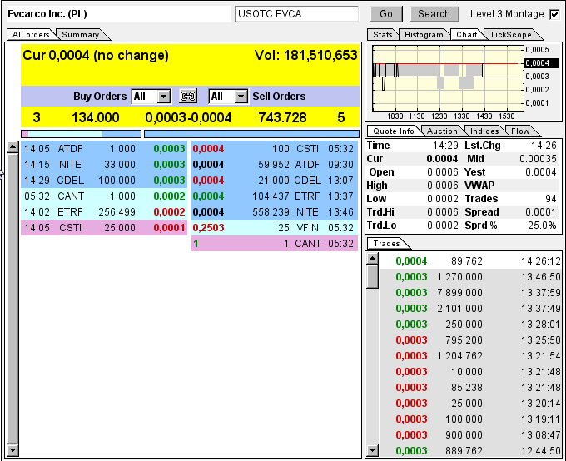Viewport: 566px width, 461px height.
Task: Select the CANT sell order at 1
Action: (275, 244)
